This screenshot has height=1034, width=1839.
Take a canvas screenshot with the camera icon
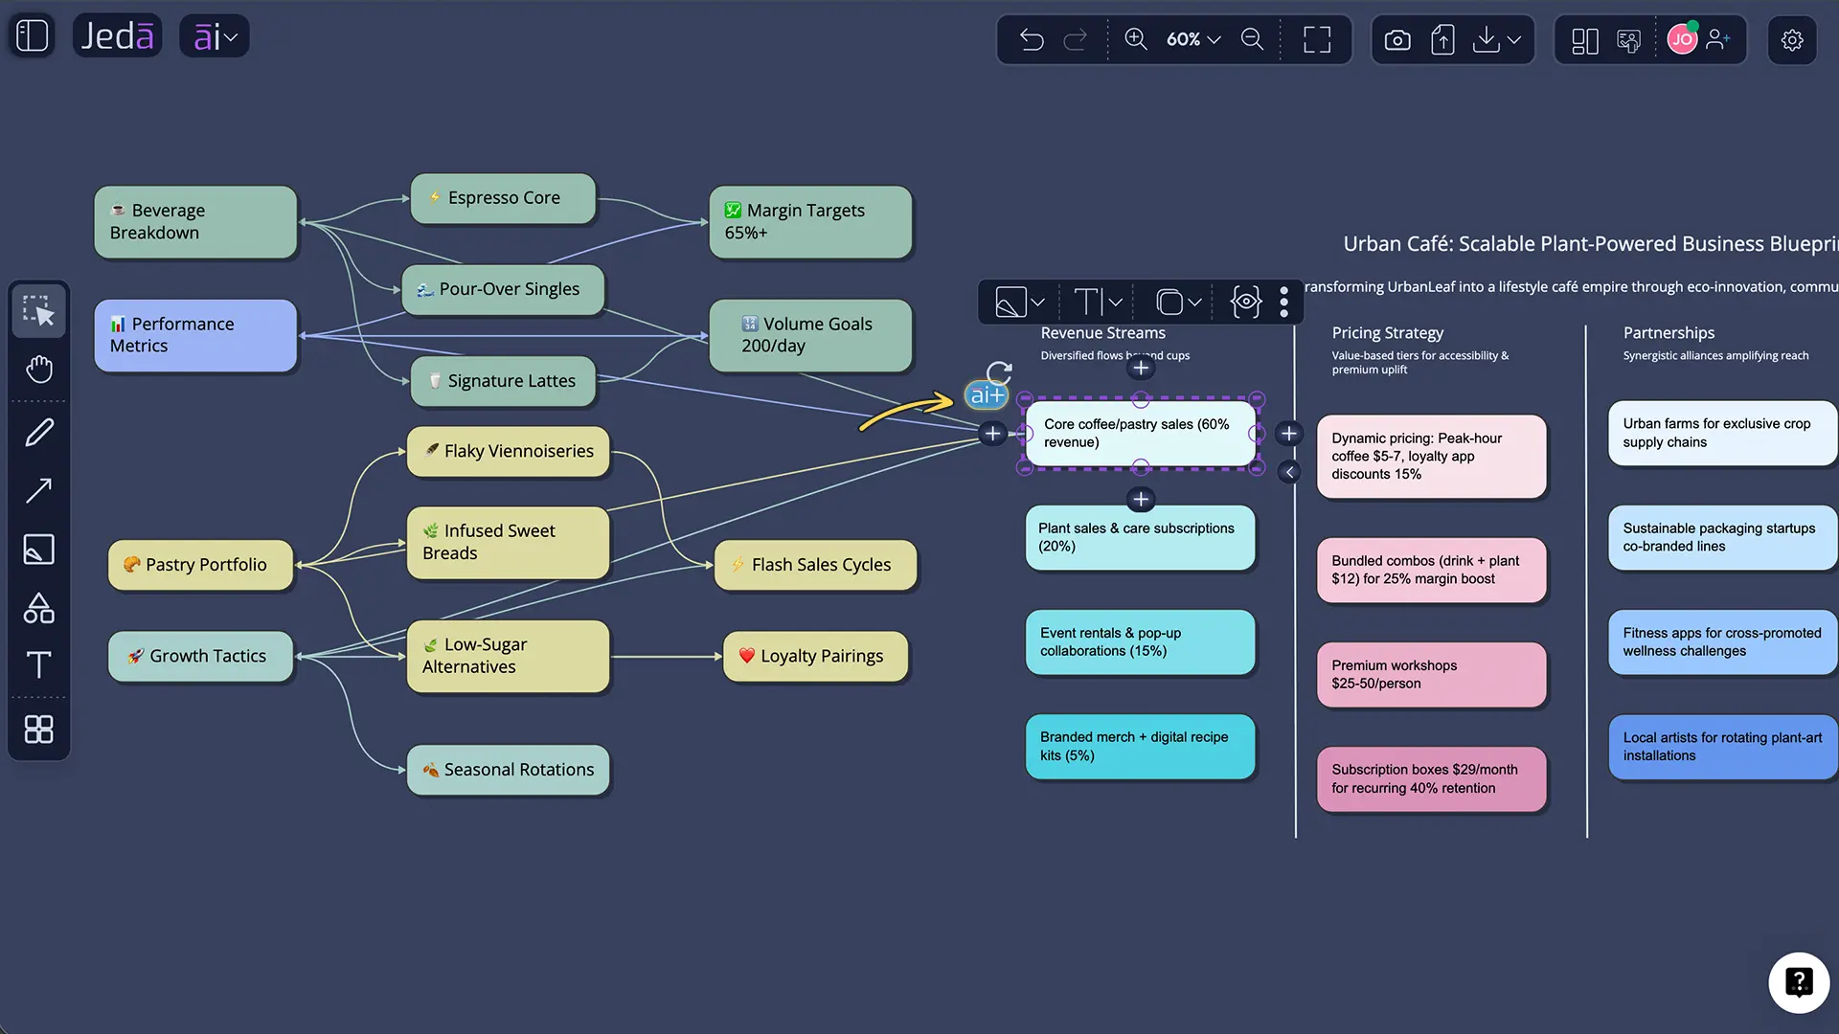tap(1397, 40)
